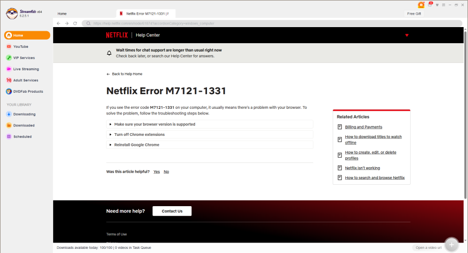Reload the page with the refresh icon

click(x=75, y=23)
